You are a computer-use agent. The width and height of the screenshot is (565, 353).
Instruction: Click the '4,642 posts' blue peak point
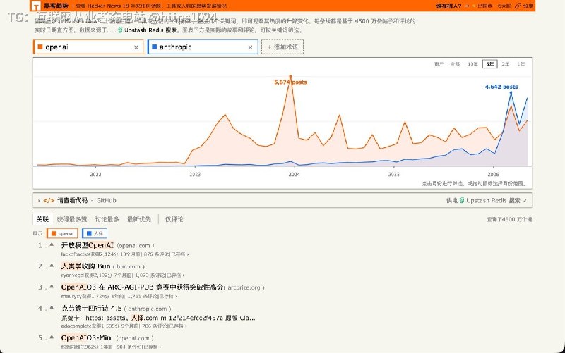coord(511,93)
